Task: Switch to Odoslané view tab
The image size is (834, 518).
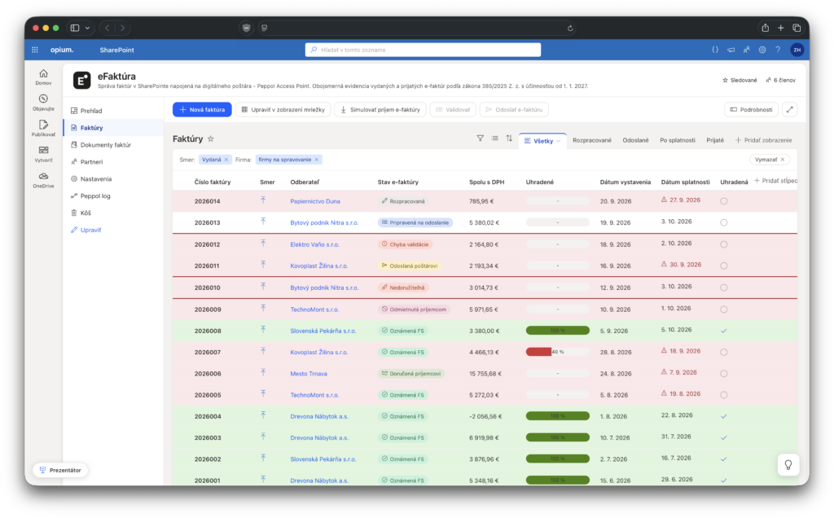Action: tap(635, 140)
